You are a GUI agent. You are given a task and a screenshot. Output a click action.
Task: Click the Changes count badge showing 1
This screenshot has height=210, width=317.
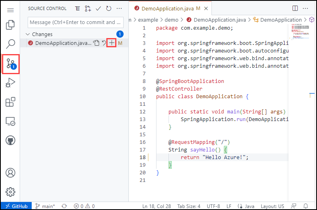(x=120, y=34)
